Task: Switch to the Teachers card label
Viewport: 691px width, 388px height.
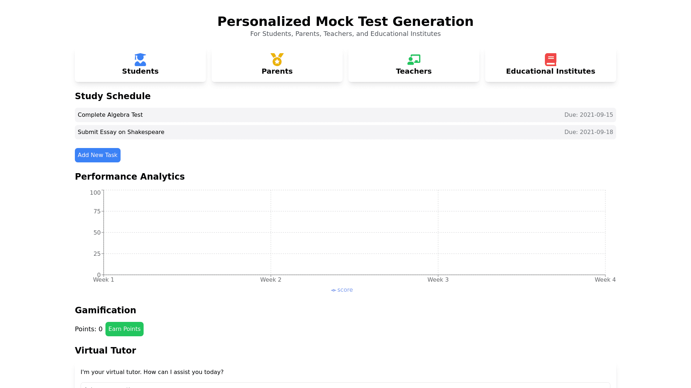Action: pyautogui.click(x=414, y=71)
